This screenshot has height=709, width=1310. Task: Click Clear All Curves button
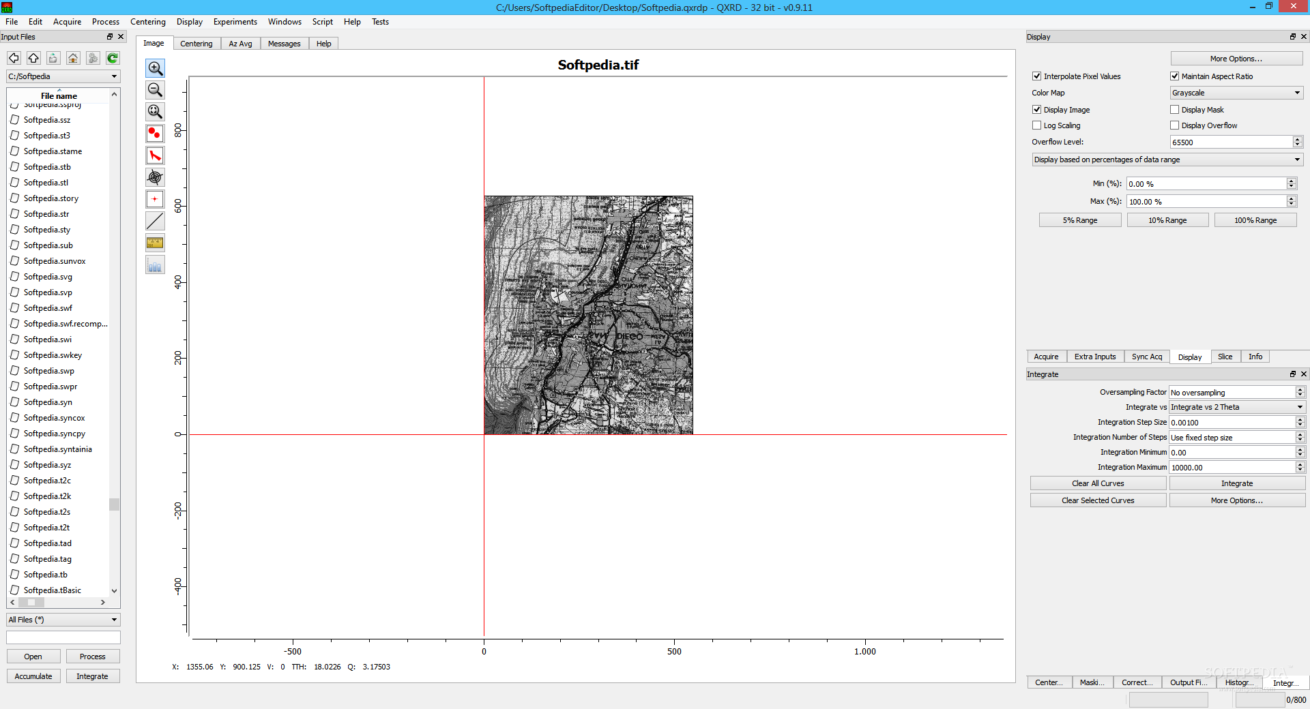pos(1098,483)
